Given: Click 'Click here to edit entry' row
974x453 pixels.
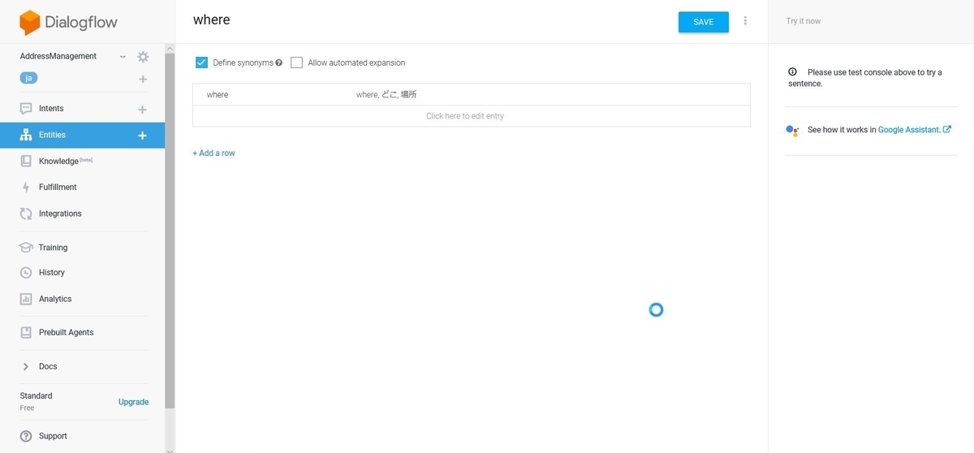Looking at the screenshot, I should pyautogui.click(x=471, y=116).
